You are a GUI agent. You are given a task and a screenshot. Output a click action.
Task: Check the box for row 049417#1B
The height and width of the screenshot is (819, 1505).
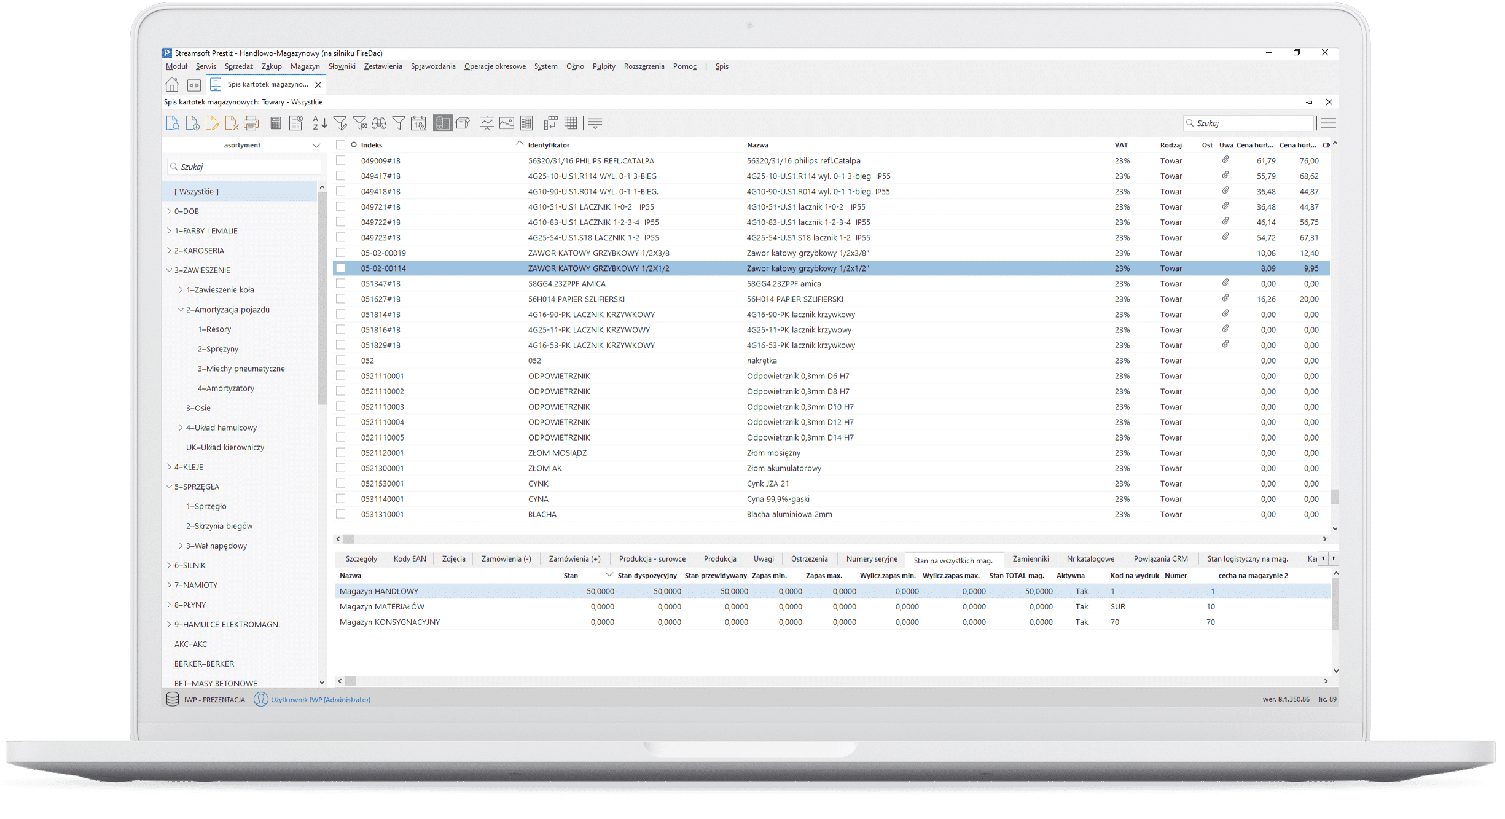point(340,176)
